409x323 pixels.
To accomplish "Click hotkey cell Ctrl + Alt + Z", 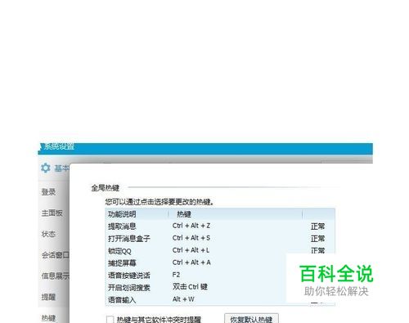I will point(191,226).
